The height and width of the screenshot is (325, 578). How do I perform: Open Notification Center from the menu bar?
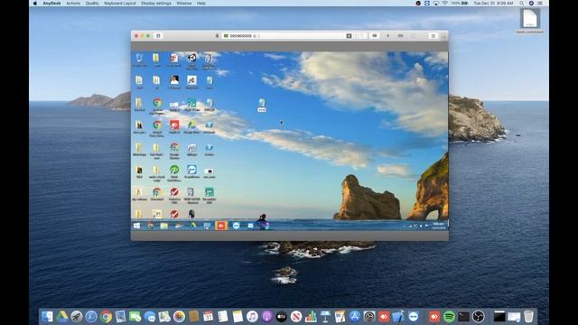coord(540,4)
